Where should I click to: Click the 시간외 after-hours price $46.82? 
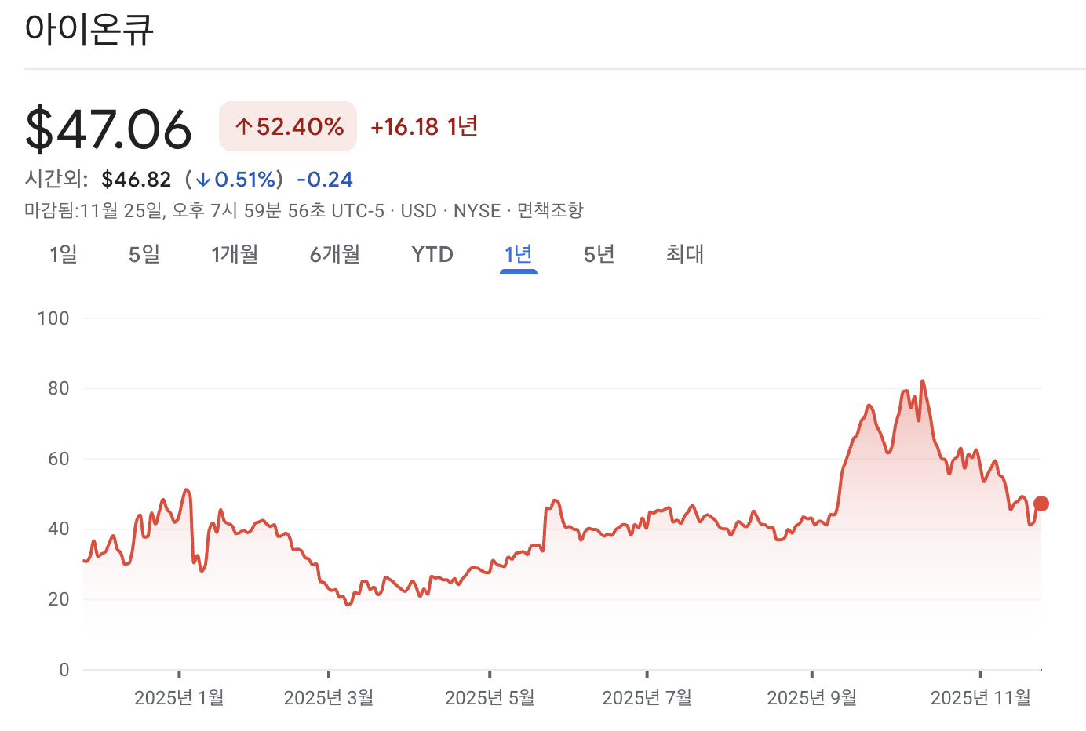pyautogui.click(x=136, y=179)
